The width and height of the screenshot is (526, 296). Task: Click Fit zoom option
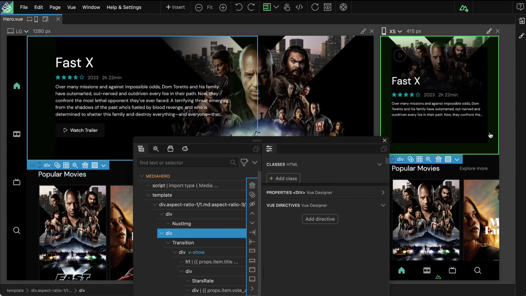[210, 7]
